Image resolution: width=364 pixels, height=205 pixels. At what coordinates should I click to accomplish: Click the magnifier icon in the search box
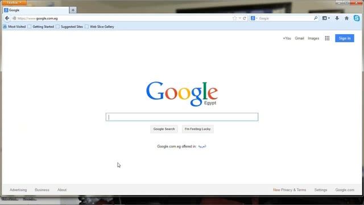coord(316,18)
